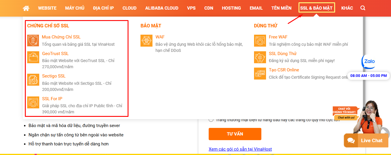Click the CHỨNG CHỈ SỐ SSL heading
391x155 pixels.
point(48,26)
